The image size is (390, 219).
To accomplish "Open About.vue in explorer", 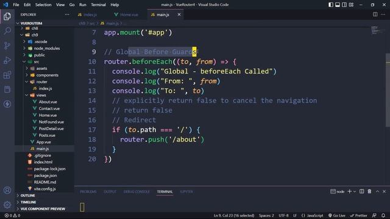I will click(44, 102).
